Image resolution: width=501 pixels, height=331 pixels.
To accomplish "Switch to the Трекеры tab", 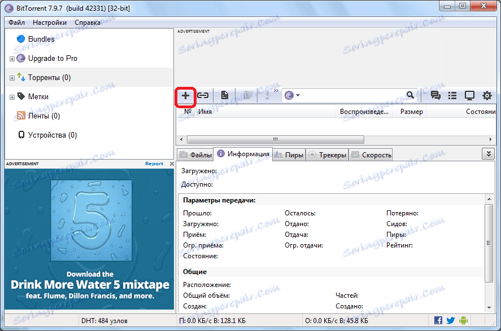I will click(x=327, y=155).
